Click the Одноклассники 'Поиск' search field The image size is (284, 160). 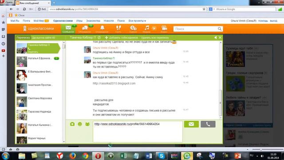(195, 29)
